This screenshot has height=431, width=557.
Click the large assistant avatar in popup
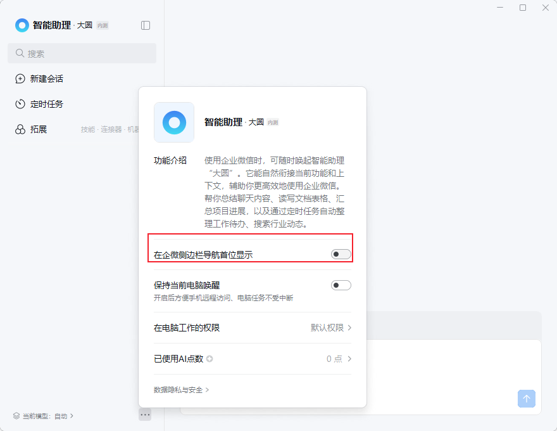174,122
